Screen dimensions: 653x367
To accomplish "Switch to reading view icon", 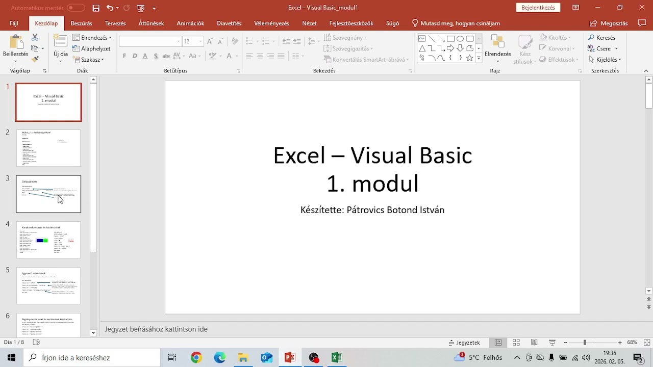I will click(x=534, y=343).
